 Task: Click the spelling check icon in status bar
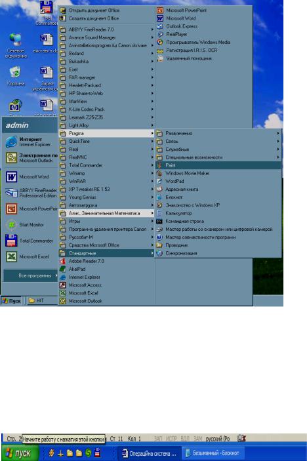(241, 438)
